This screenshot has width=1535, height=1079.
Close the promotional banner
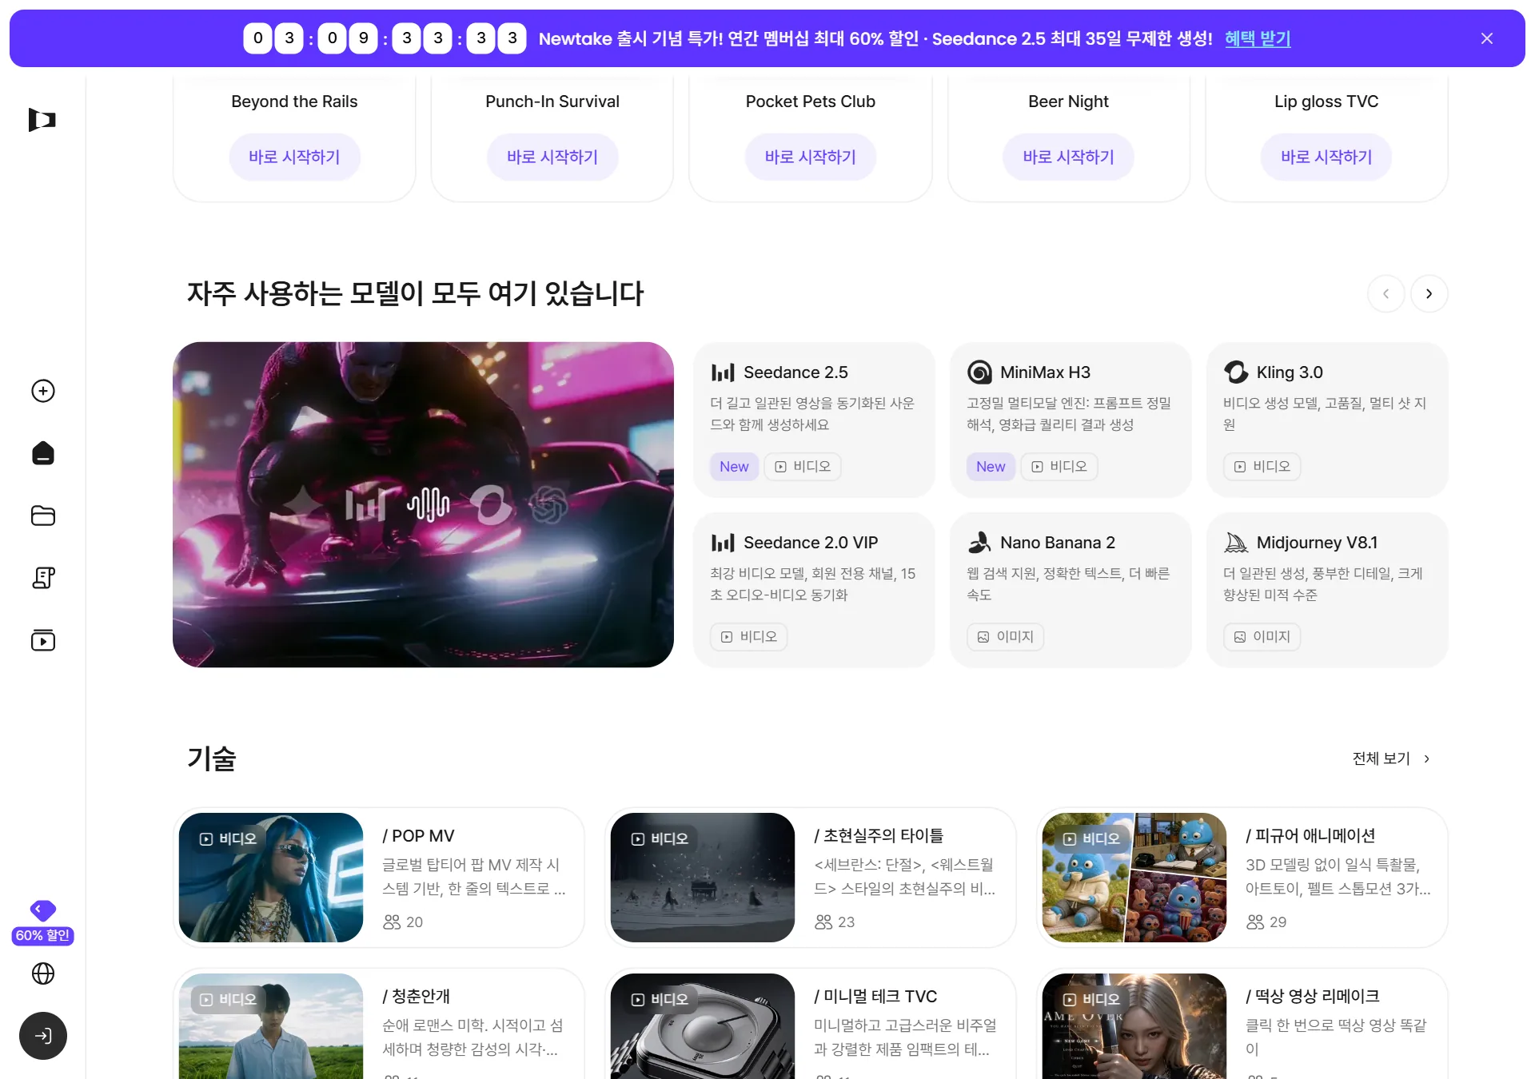[x=1487, y=38]
